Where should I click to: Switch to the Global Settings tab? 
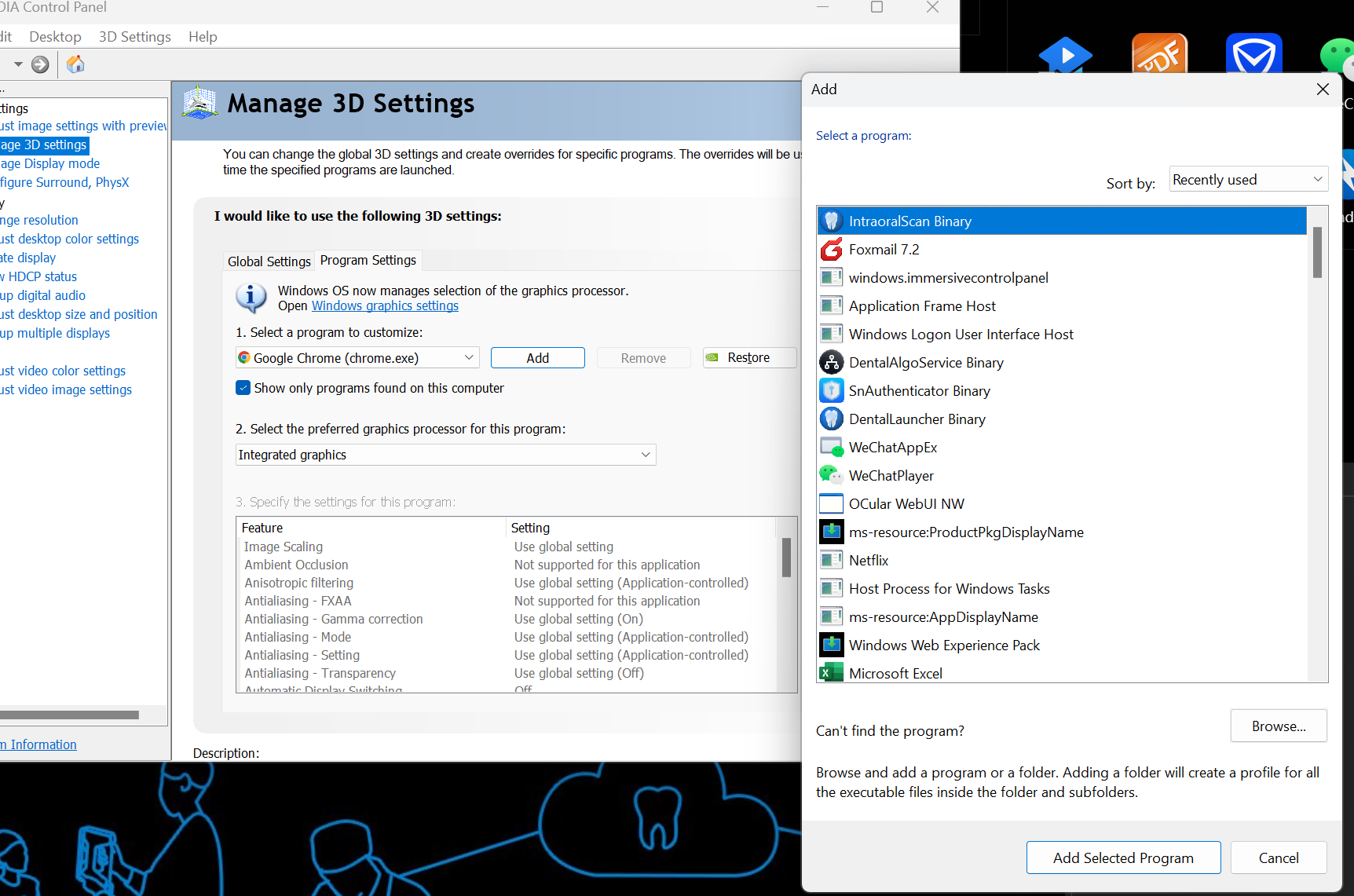(269, 261)
